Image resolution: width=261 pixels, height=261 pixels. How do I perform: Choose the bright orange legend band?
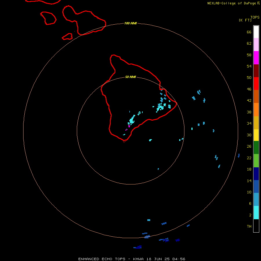[x=256, y=110]
